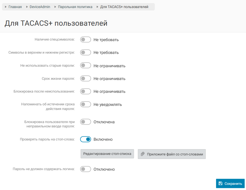Click the arrow icon before Главная breadcrumb

coord(6,7)
